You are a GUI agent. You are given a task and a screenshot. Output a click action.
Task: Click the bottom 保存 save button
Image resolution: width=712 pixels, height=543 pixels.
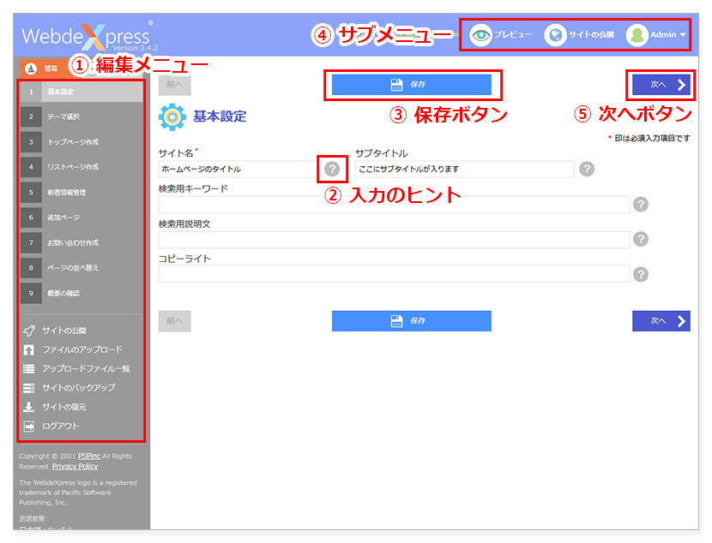(x=412, y=321)
